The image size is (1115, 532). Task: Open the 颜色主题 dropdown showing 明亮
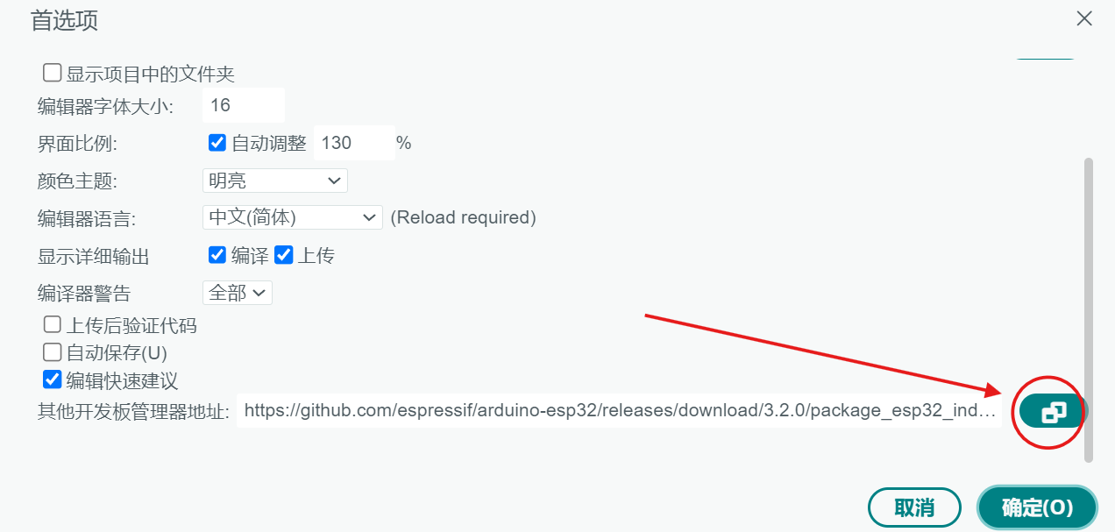(x=274, y=181)
